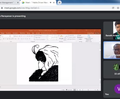Click the shapes gallery in Drawing group
This screenshot has height=99, width=120.
(53, 38)
